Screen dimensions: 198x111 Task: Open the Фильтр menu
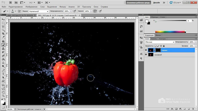pyautogui.click(x=63, y=7)
